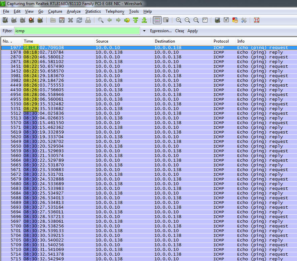Viewport: 297px width, 261px height.
Task: Open the Edit menu
Action: coord(17,11)
